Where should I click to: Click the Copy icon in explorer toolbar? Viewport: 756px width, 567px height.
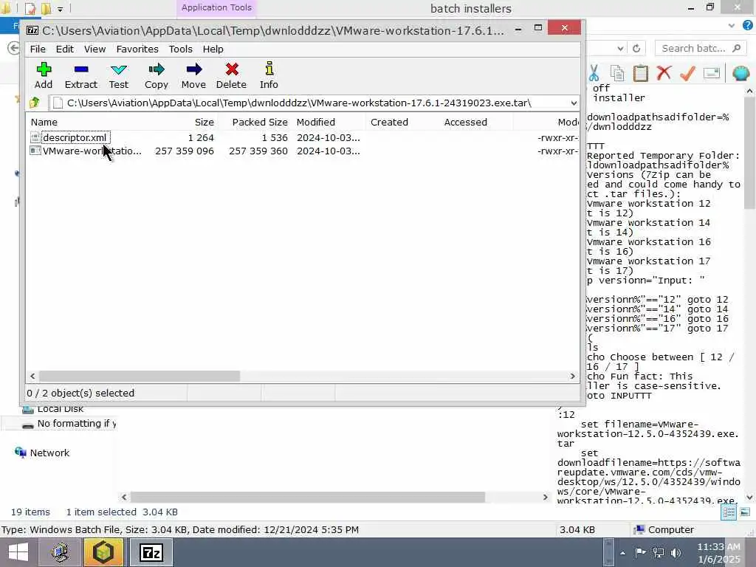click(x=617, y=73)
